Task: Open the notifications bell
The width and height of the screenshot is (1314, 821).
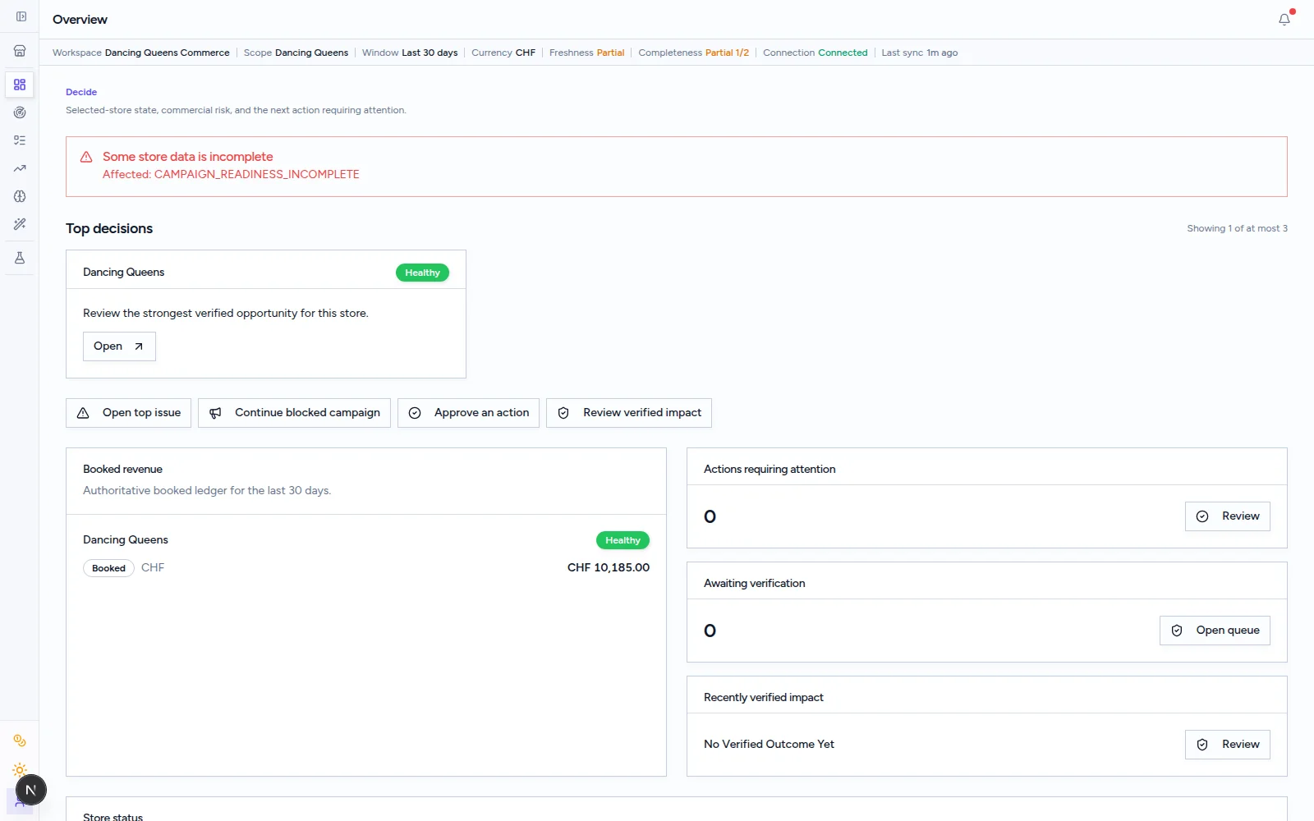Action: (x=1284, y=20)
